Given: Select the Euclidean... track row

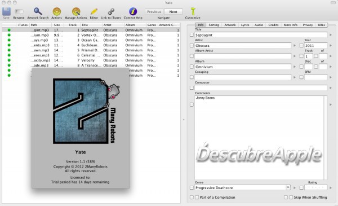Looking at the screenshot, I should (91, 45).
